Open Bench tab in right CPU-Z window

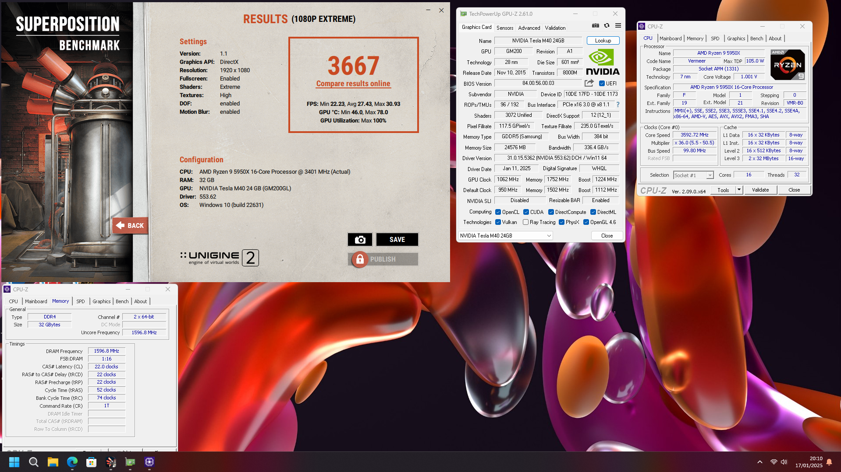pos(756,38)
